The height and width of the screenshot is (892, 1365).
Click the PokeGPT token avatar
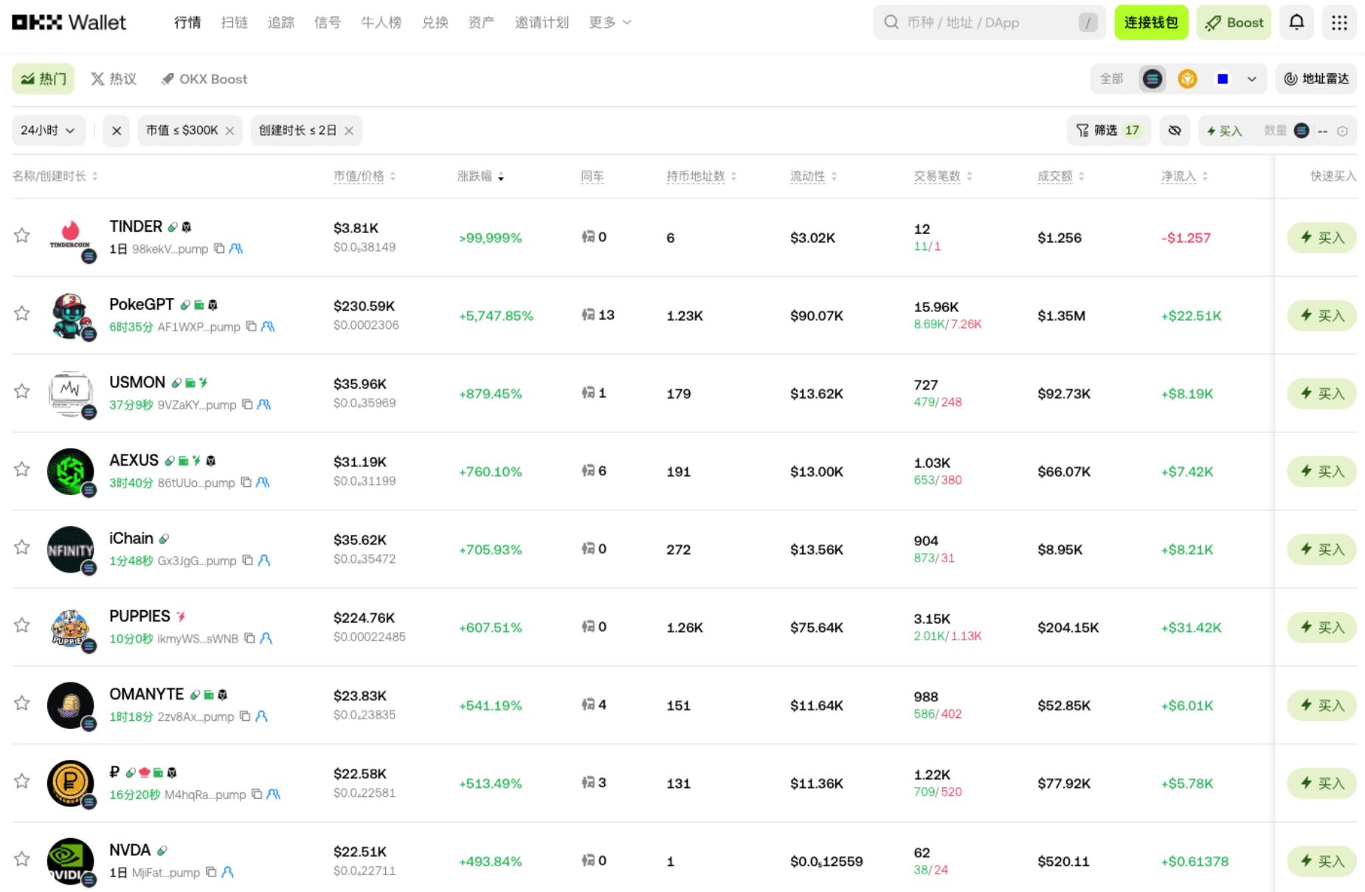coord(71,316)
